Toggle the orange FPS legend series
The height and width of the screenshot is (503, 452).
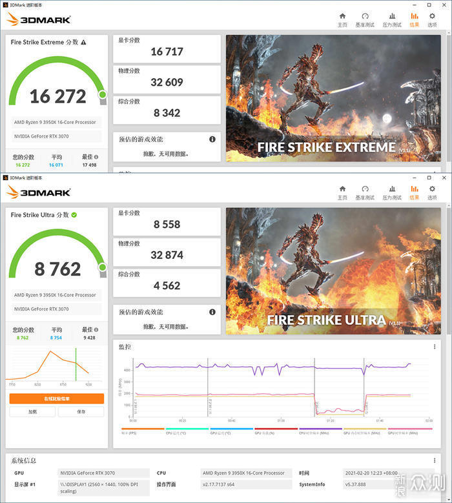[143, 431]
